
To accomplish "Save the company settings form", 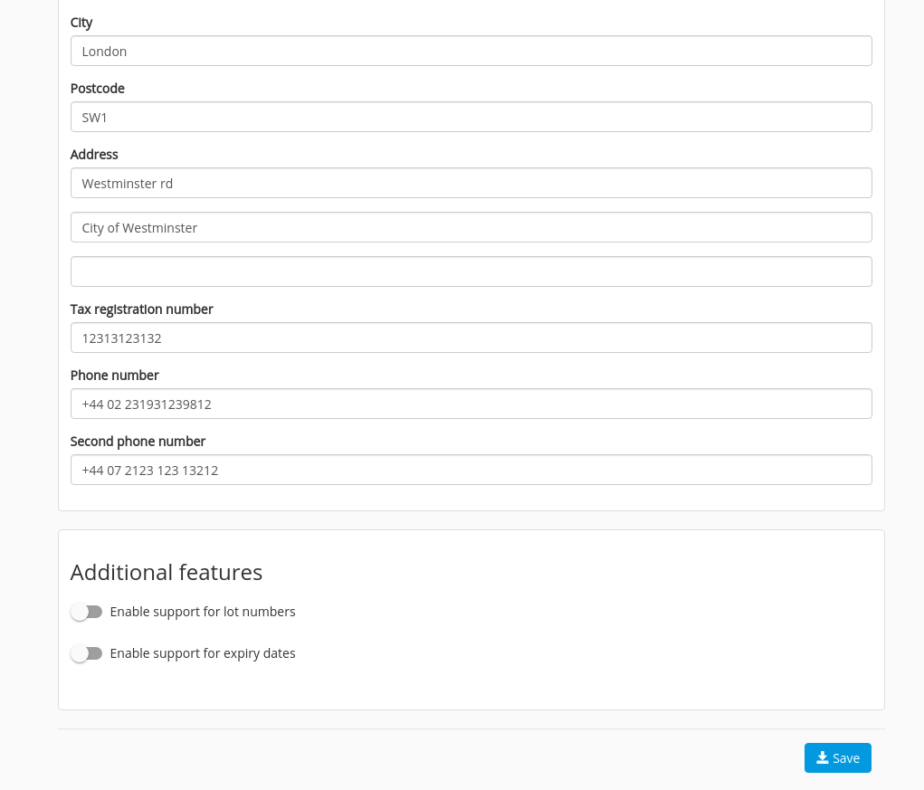I will coord(838,757).
